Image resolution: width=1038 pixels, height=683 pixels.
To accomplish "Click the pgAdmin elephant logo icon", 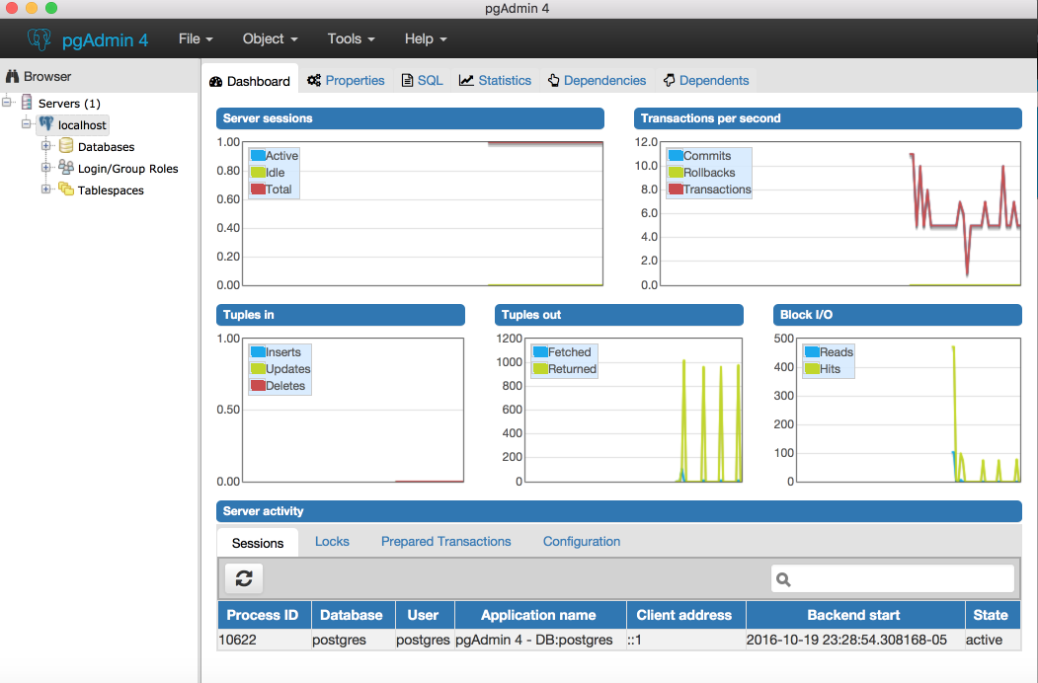I will coord(40,39).
